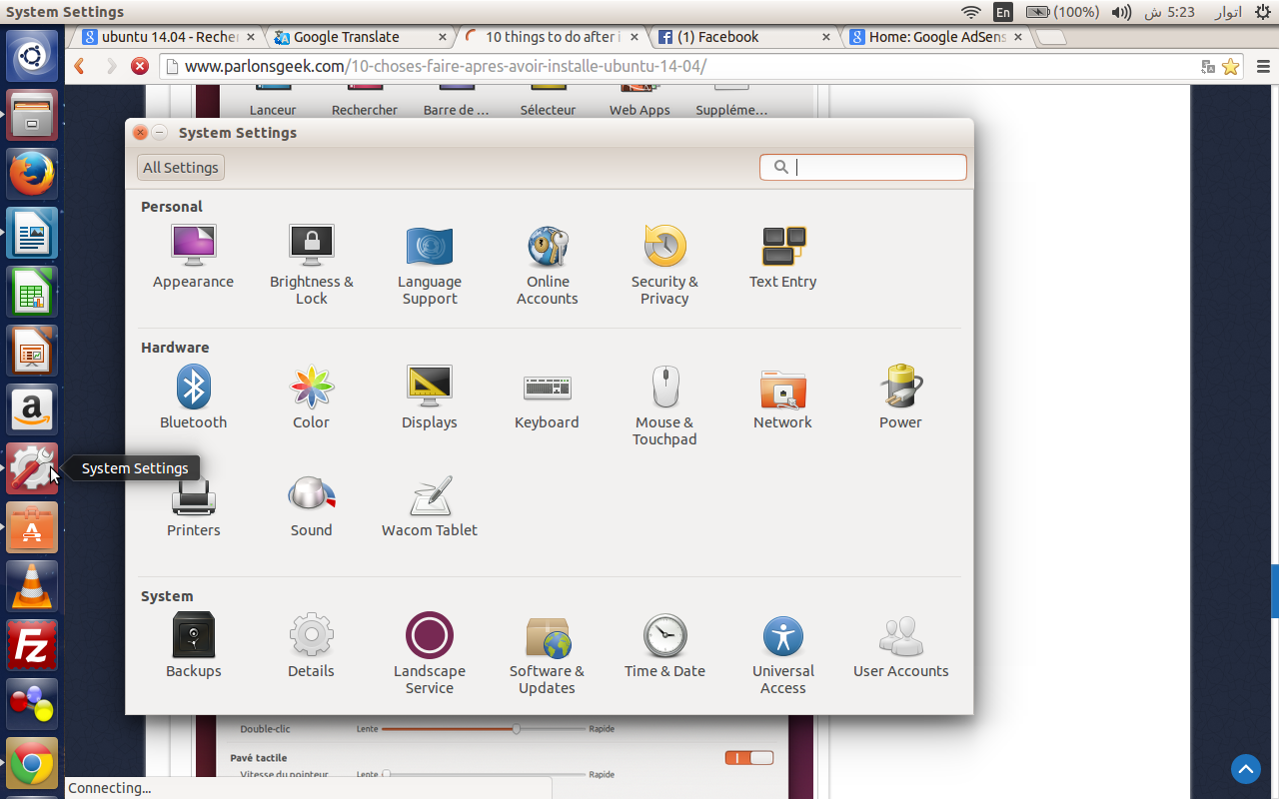This screenshot has height=799, width=1279.
Task: Open the battery indicator menu
Action: coord(1063,12)
